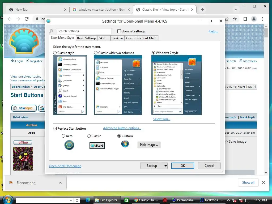The width and height of the screenshot is (272, 204).
Task: Click the share icon in Chrome address bar
Action: (x=227, y=19)
